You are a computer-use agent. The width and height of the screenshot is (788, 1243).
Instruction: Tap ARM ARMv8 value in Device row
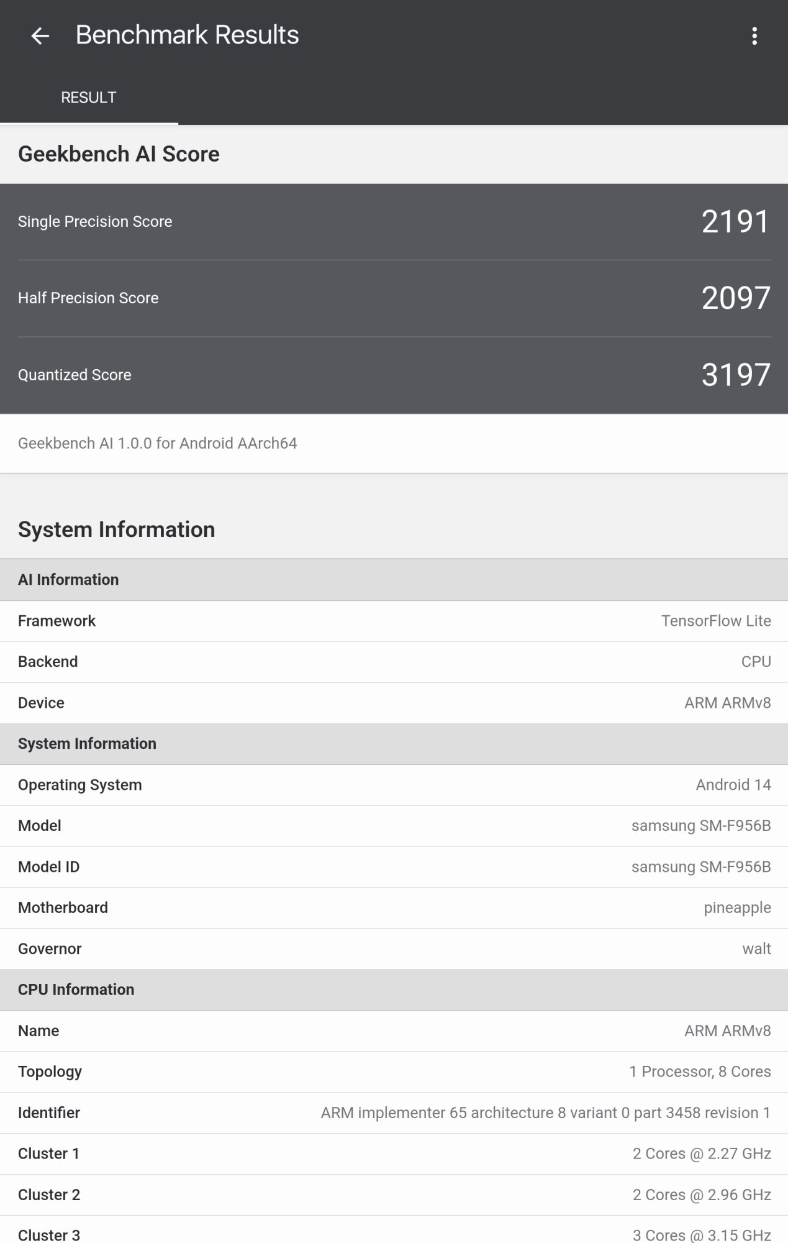[x=728, y=703]
